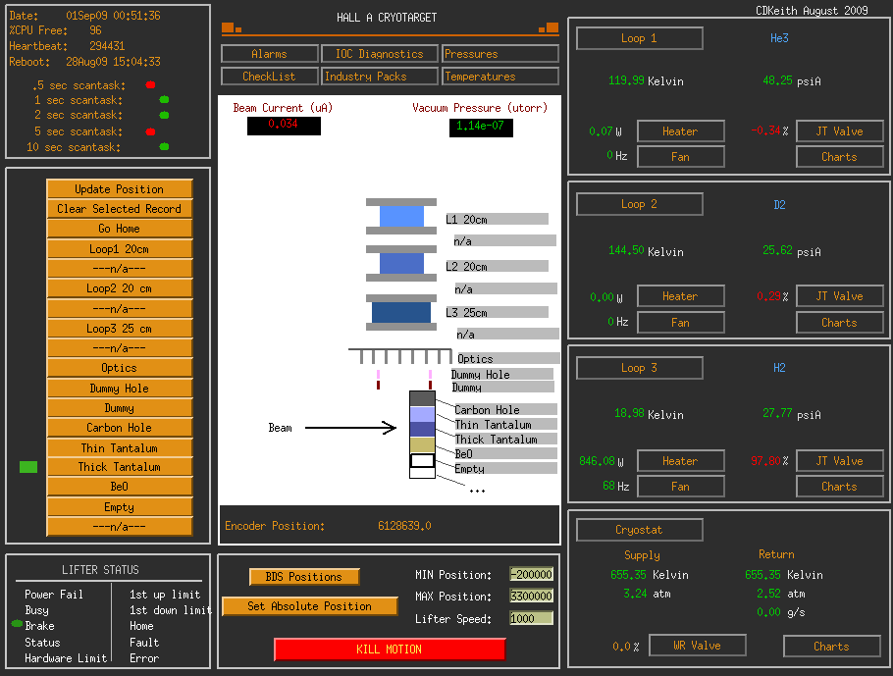Select Empty target position
Viewport: 893px width, 676px height.
[120, 507]
